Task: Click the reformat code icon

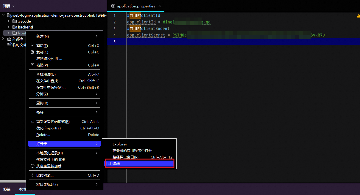Action: [32, 121]
